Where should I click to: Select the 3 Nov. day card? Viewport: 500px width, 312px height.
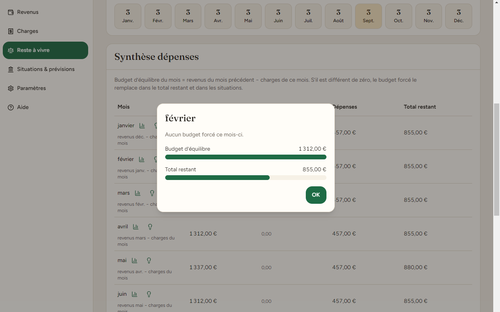point(429,16)
